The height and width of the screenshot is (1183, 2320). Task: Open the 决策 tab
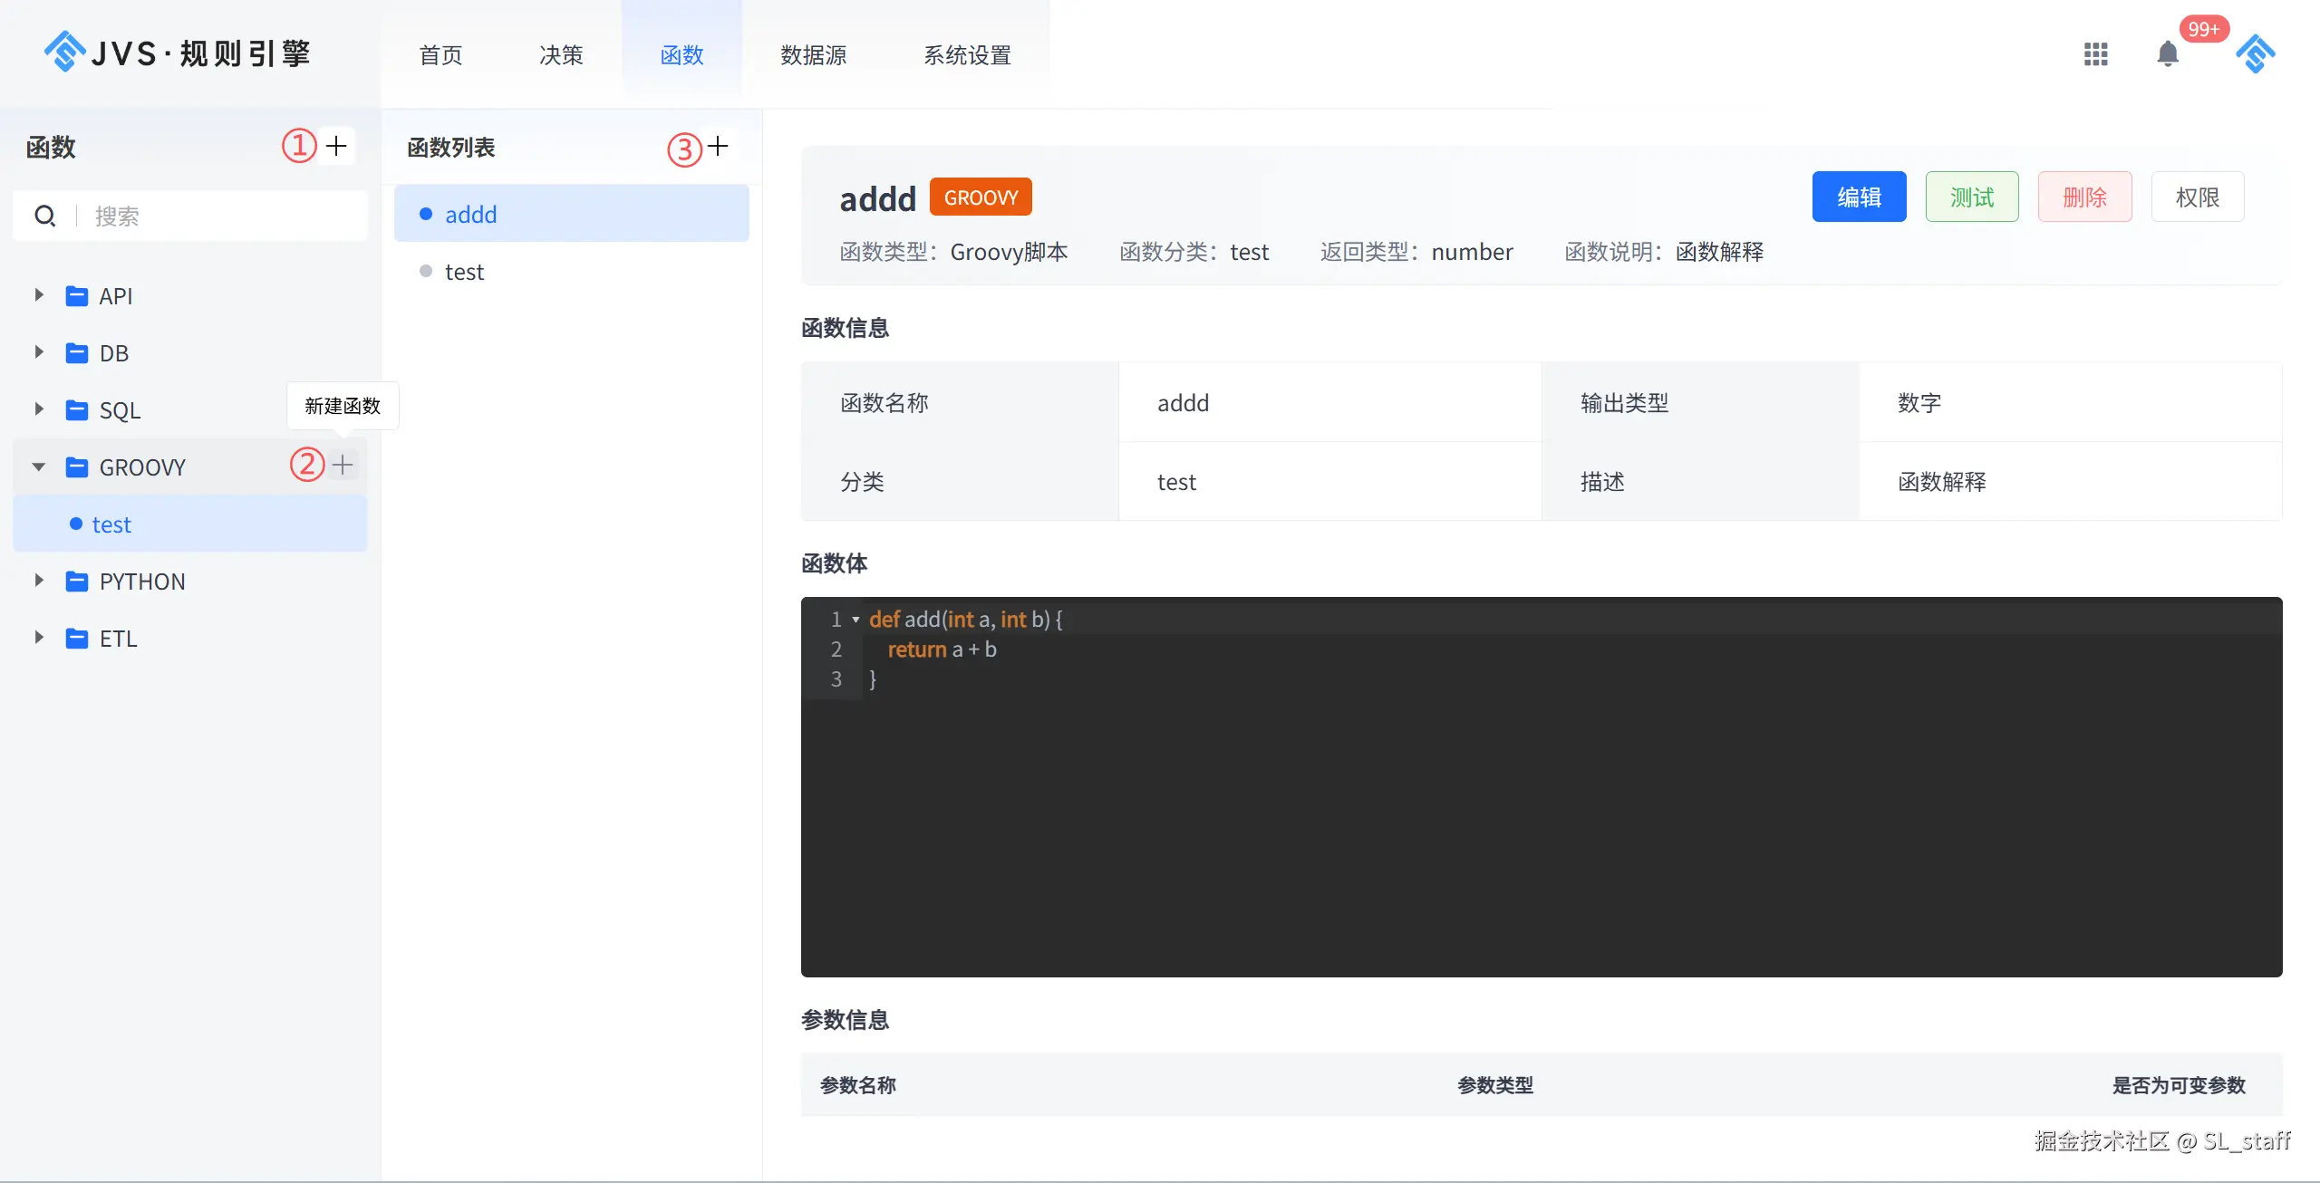(x=561, y=55)
